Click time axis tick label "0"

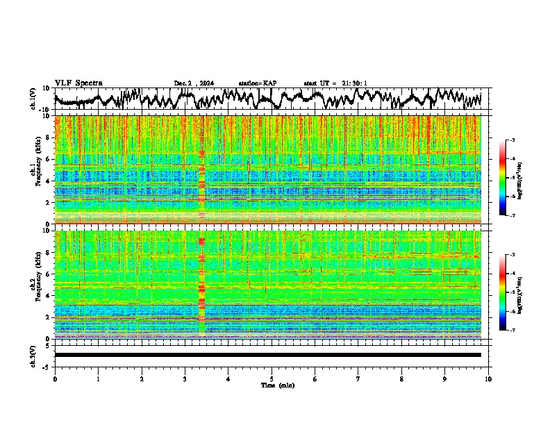(55, 379)
